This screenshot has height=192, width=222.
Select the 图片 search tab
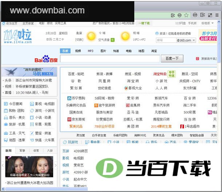103,51
